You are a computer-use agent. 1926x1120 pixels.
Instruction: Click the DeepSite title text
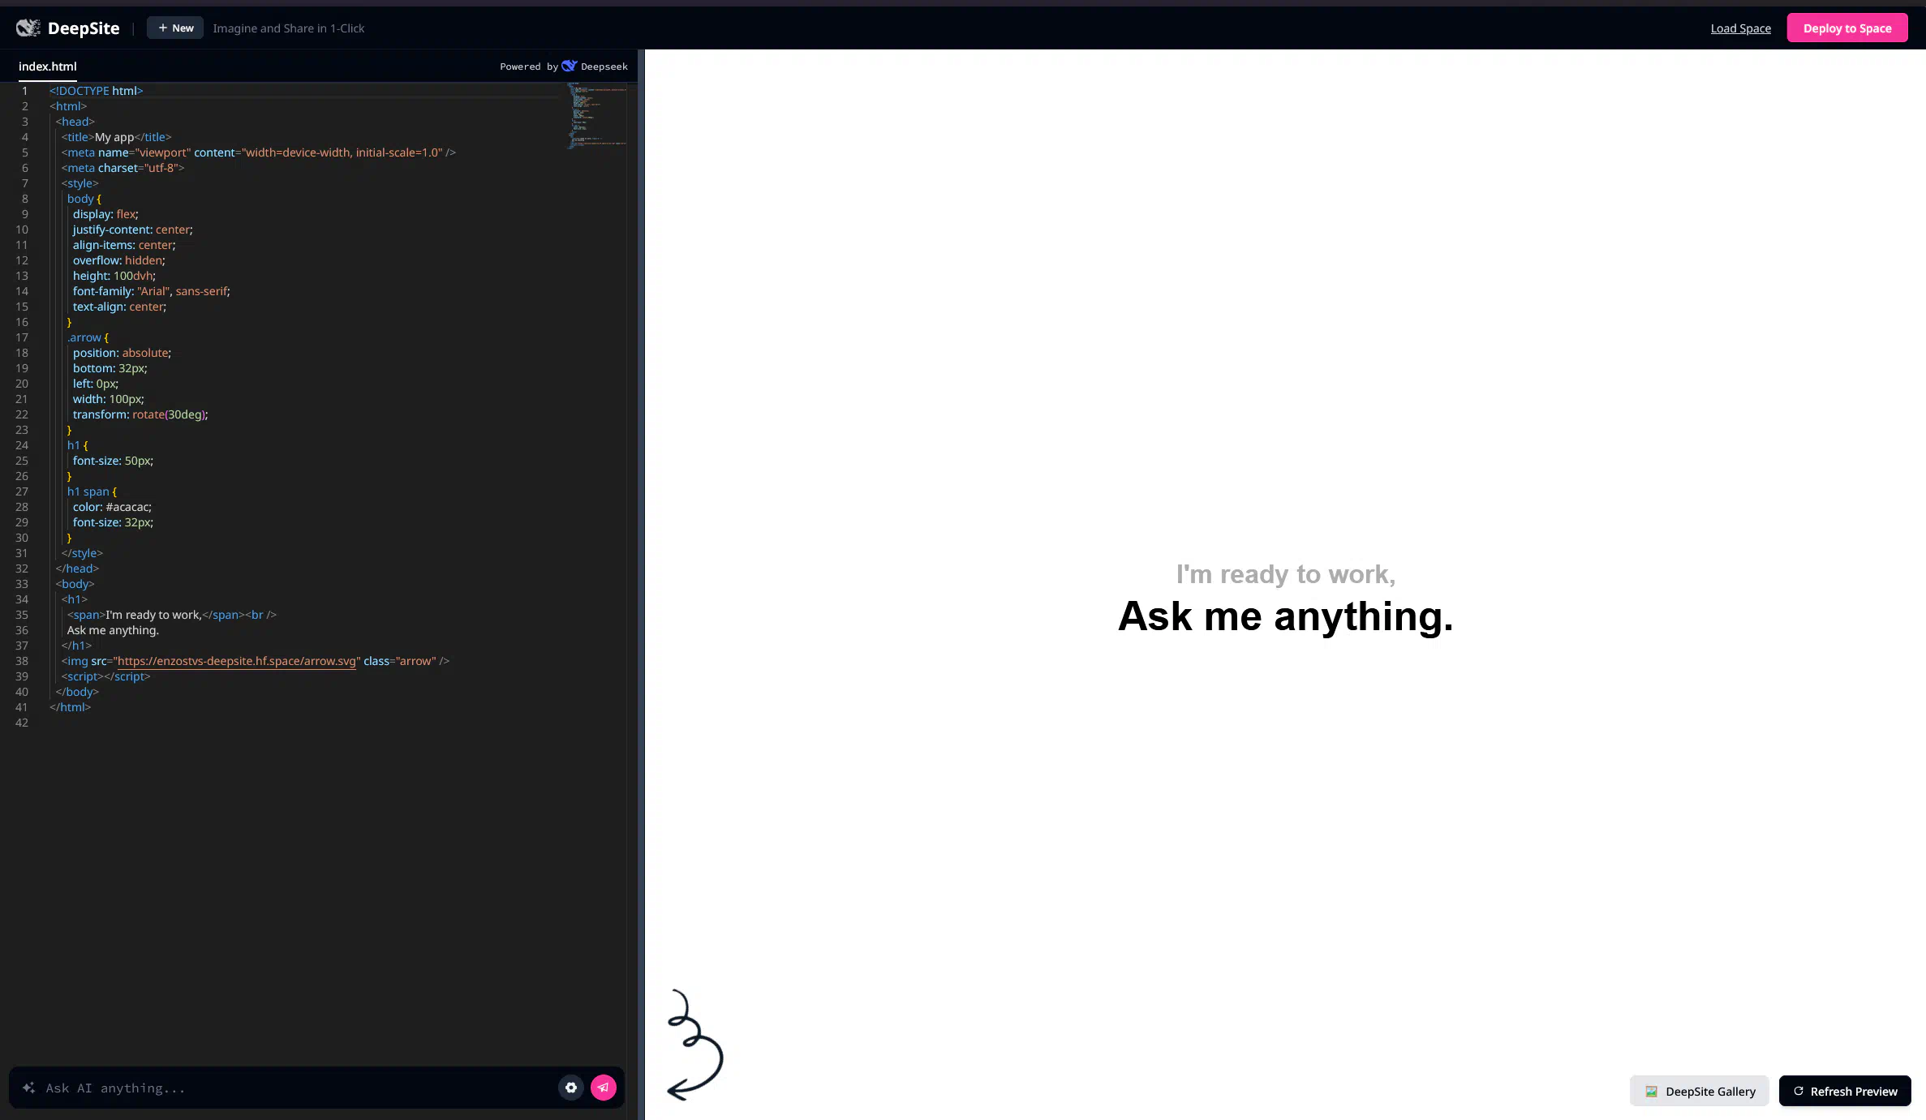coord(84,28)
